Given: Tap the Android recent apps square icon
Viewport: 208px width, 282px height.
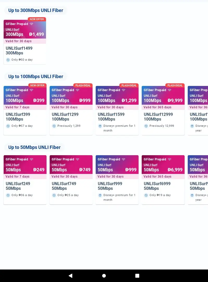Looking at the screenshot, I should pos(137,275).
